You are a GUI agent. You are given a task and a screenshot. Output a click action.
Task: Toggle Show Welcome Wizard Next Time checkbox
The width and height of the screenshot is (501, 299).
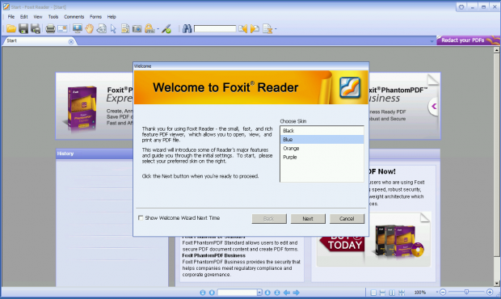(x=141, y=218)
